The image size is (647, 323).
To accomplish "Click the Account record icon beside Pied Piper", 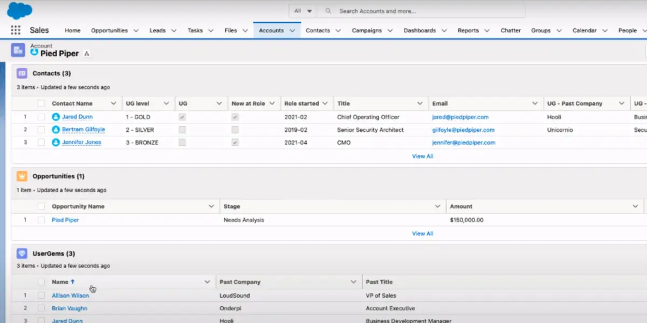I will tap(18, 51).
